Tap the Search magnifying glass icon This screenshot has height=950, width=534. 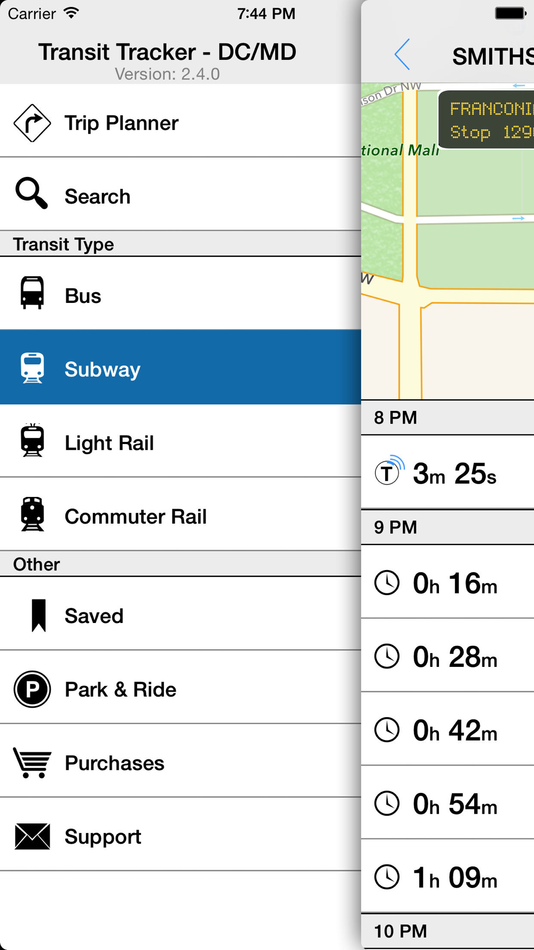click(32, 193)
